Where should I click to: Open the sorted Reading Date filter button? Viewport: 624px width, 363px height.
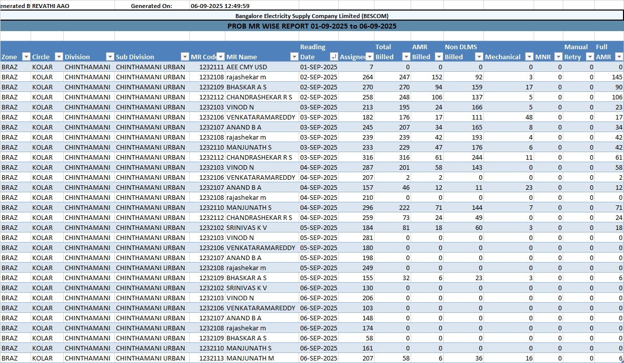point(334,57)
